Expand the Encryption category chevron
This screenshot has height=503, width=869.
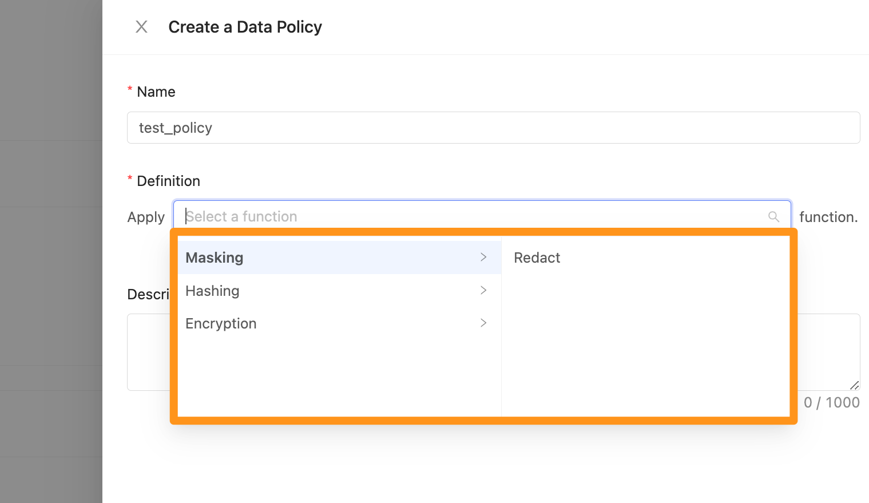pos(483,323)
